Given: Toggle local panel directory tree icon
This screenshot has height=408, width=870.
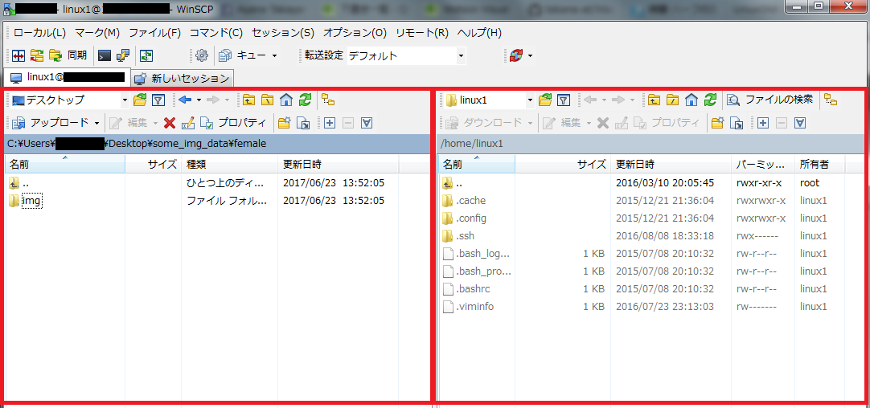Looking at the screenshot, I should pos(328,100).
